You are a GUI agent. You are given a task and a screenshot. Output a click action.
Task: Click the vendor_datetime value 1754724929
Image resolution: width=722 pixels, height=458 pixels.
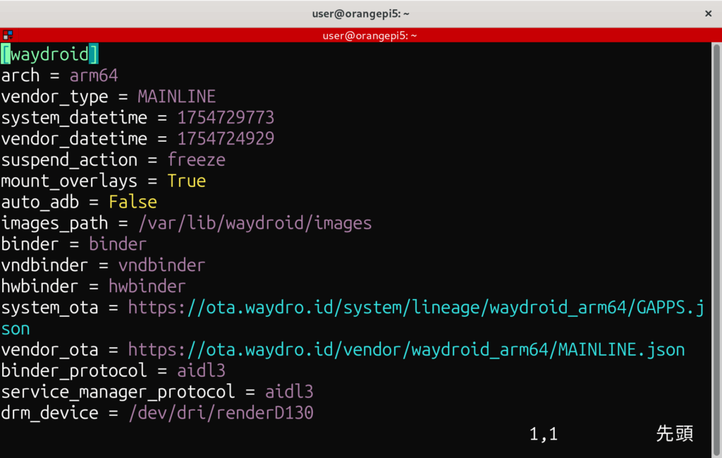click(226, 139)
